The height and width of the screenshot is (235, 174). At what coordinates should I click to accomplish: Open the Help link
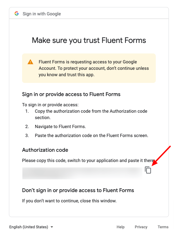(121, 227)
